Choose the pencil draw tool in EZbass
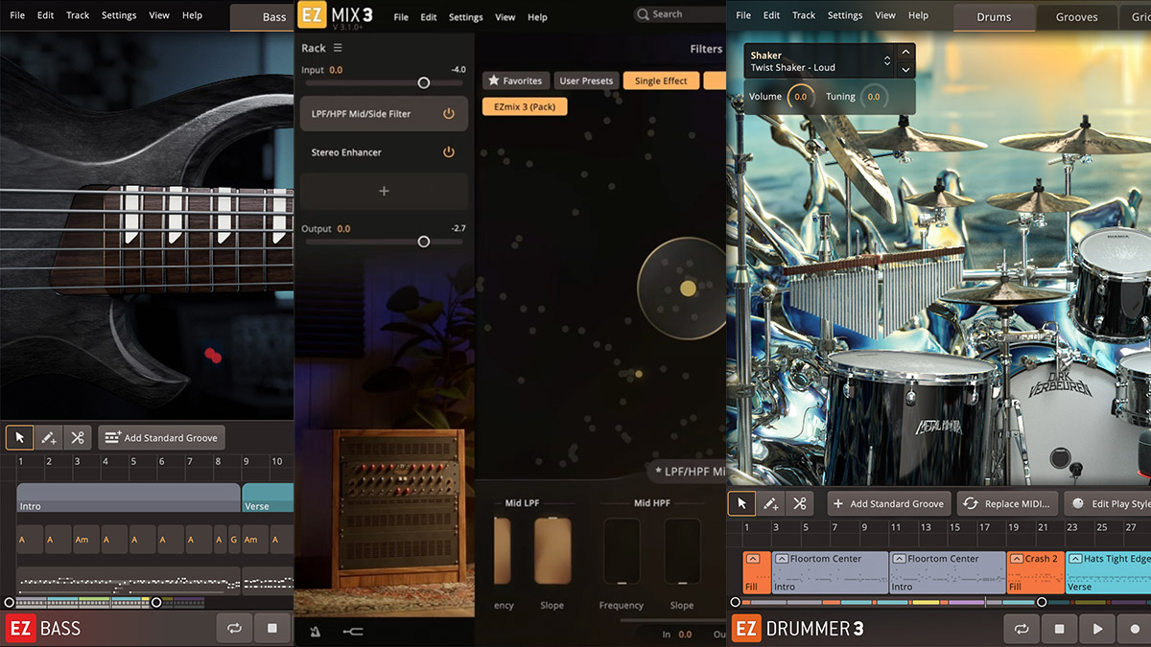1151x647 pixels. click(48, 438)
